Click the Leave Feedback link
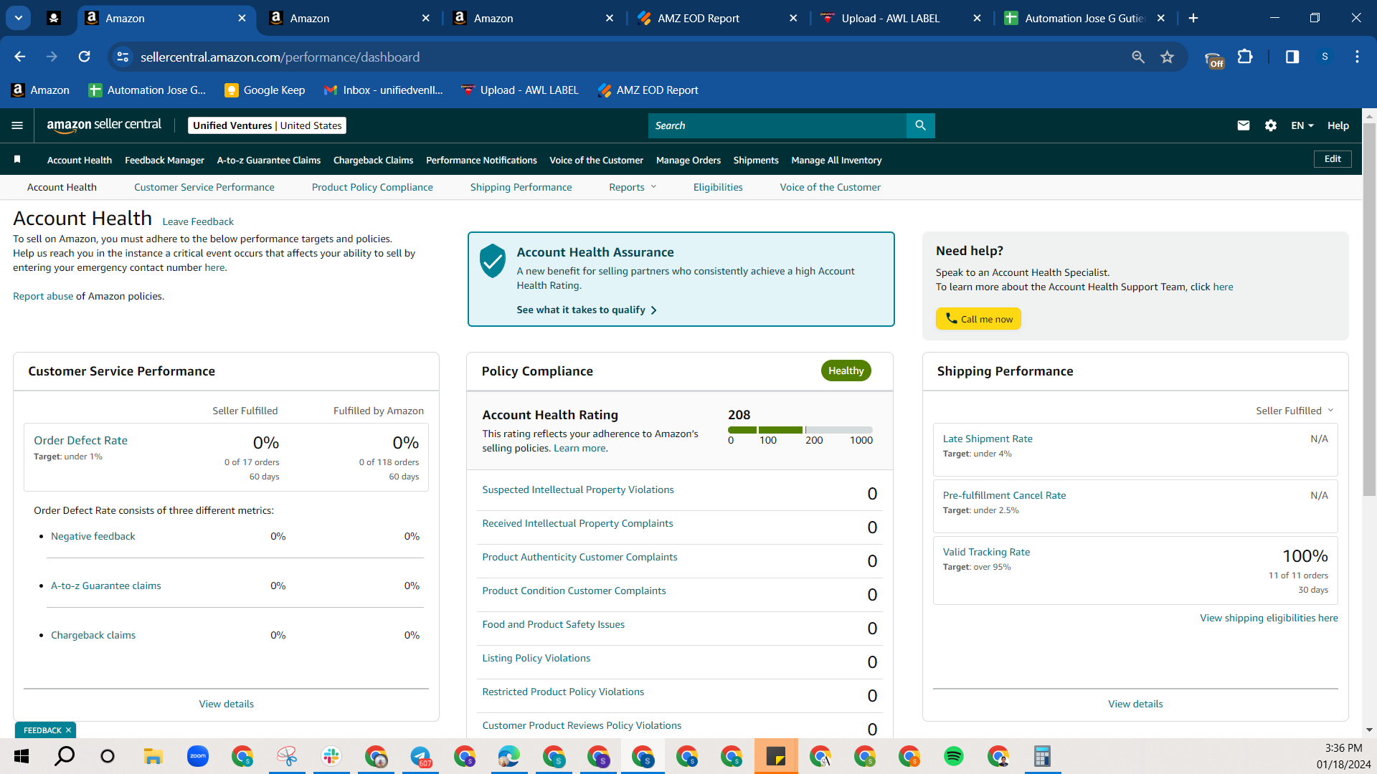The image size is (1377, 774). pos(198,221)
